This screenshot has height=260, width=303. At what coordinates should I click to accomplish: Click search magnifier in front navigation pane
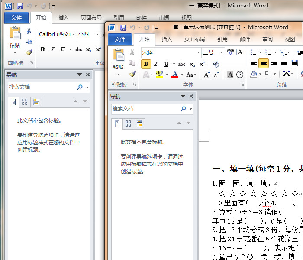[183, 109]
